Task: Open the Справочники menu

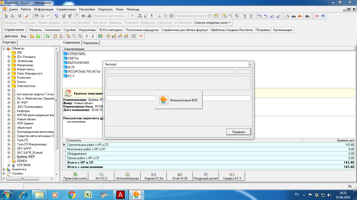Action: pyautogui.click(x=66, y=9)
